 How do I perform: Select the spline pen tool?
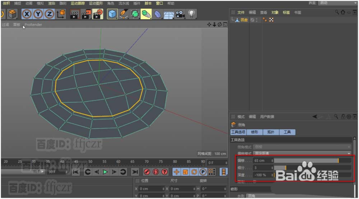coord(124,14)
